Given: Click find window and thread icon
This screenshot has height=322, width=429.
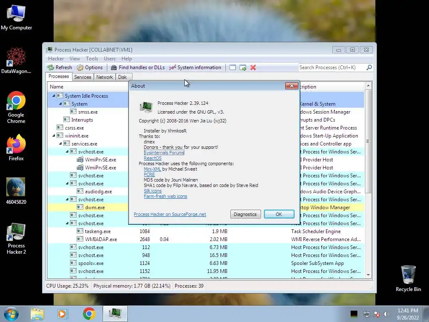Looking at the screenshot, I should click(243, 68).
